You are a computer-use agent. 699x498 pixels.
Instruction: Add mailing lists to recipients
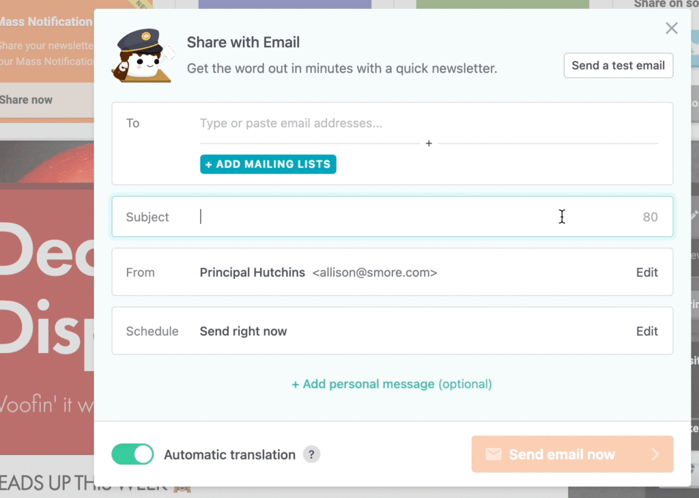(268, 164)
